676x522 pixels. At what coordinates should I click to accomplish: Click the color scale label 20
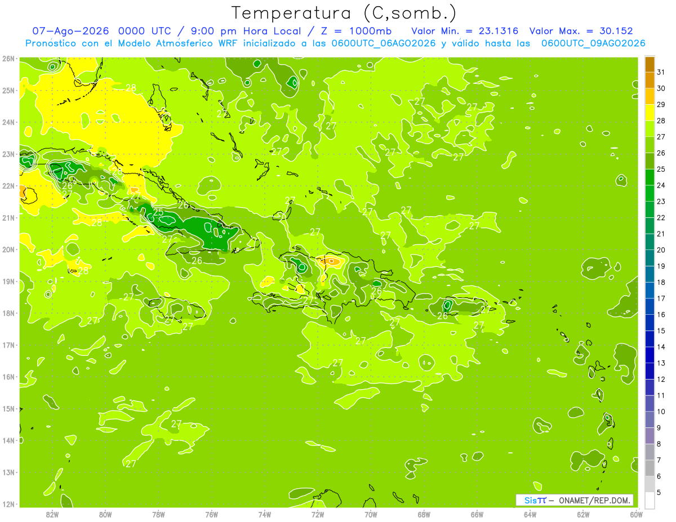[x=661, y=250]
